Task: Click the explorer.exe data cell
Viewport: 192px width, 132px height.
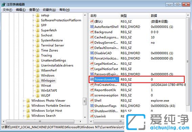Action: coord(160,101)
